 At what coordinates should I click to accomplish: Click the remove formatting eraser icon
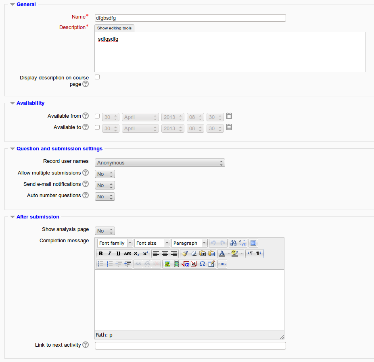193,253
